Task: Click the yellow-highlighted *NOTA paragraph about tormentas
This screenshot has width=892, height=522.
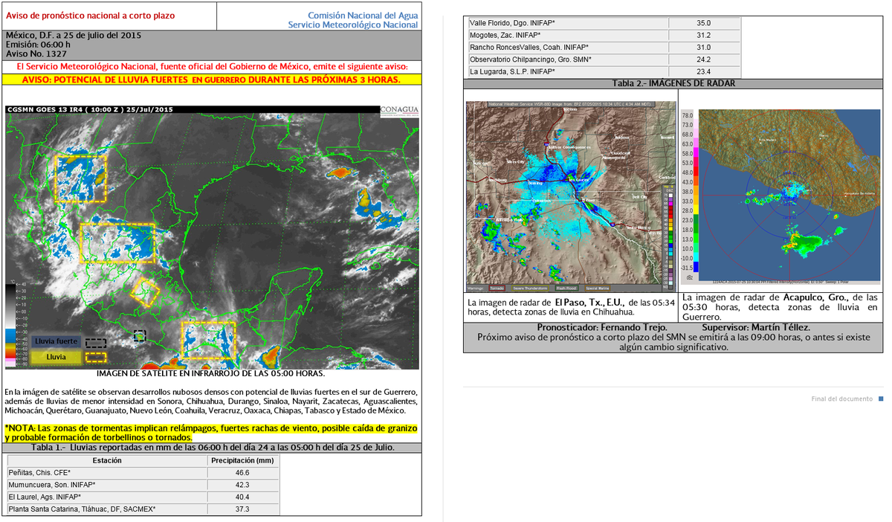Action: pos(212,433)
